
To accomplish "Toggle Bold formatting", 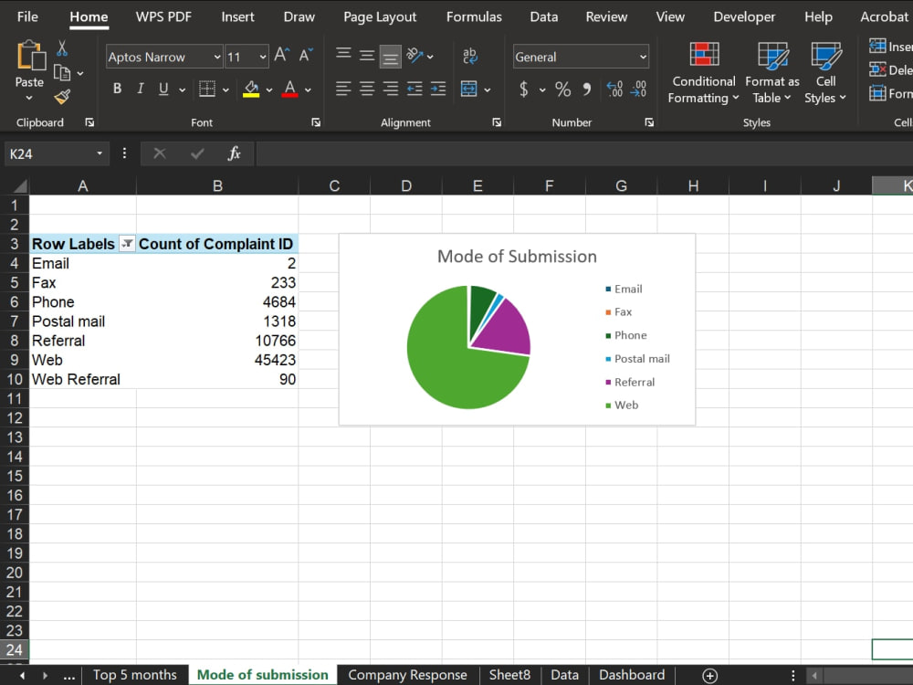I will [117, 89].
